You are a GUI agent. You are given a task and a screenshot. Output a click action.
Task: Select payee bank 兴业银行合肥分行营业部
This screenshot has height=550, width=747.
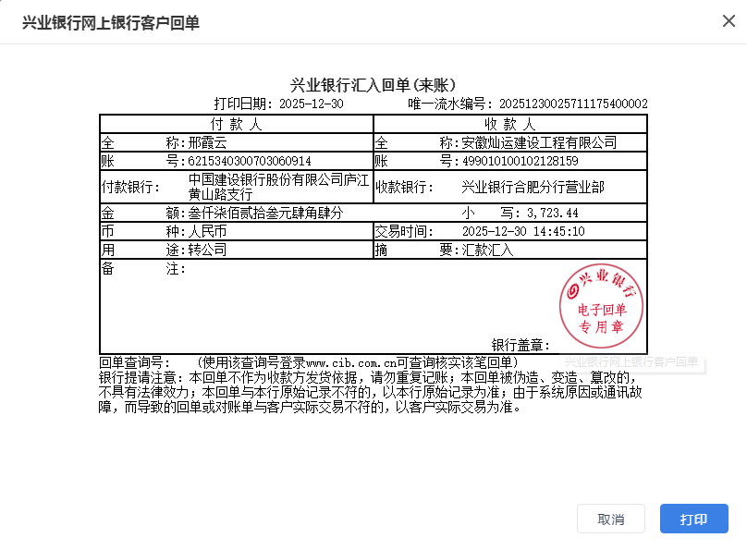point(533,188)
